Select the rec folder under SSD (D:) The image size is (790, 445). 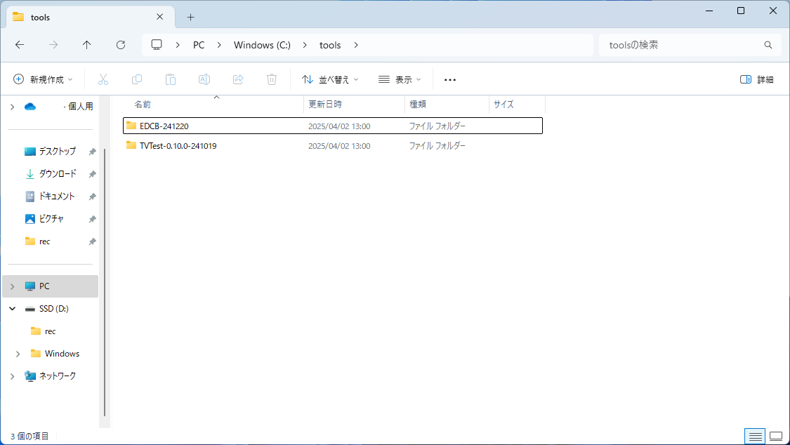tap(44, 331)
